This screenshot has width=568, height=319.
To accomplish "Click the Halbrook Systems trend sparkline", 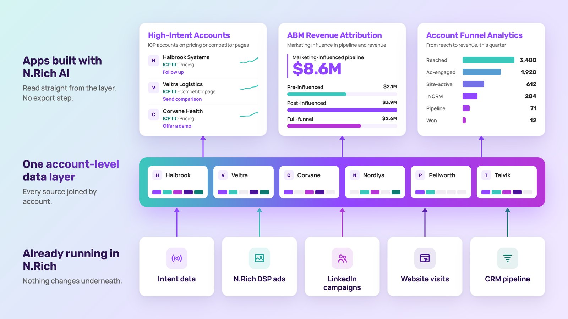I will (x=249, y=61).
